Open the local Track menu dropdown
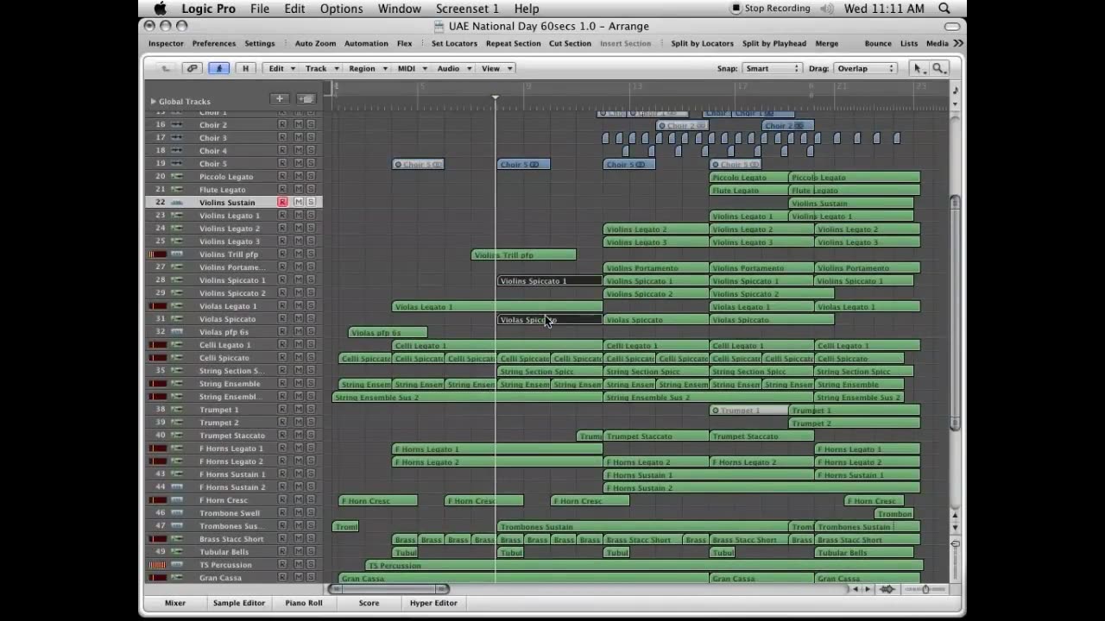The image size is (1105, 621). click(321, 68)
